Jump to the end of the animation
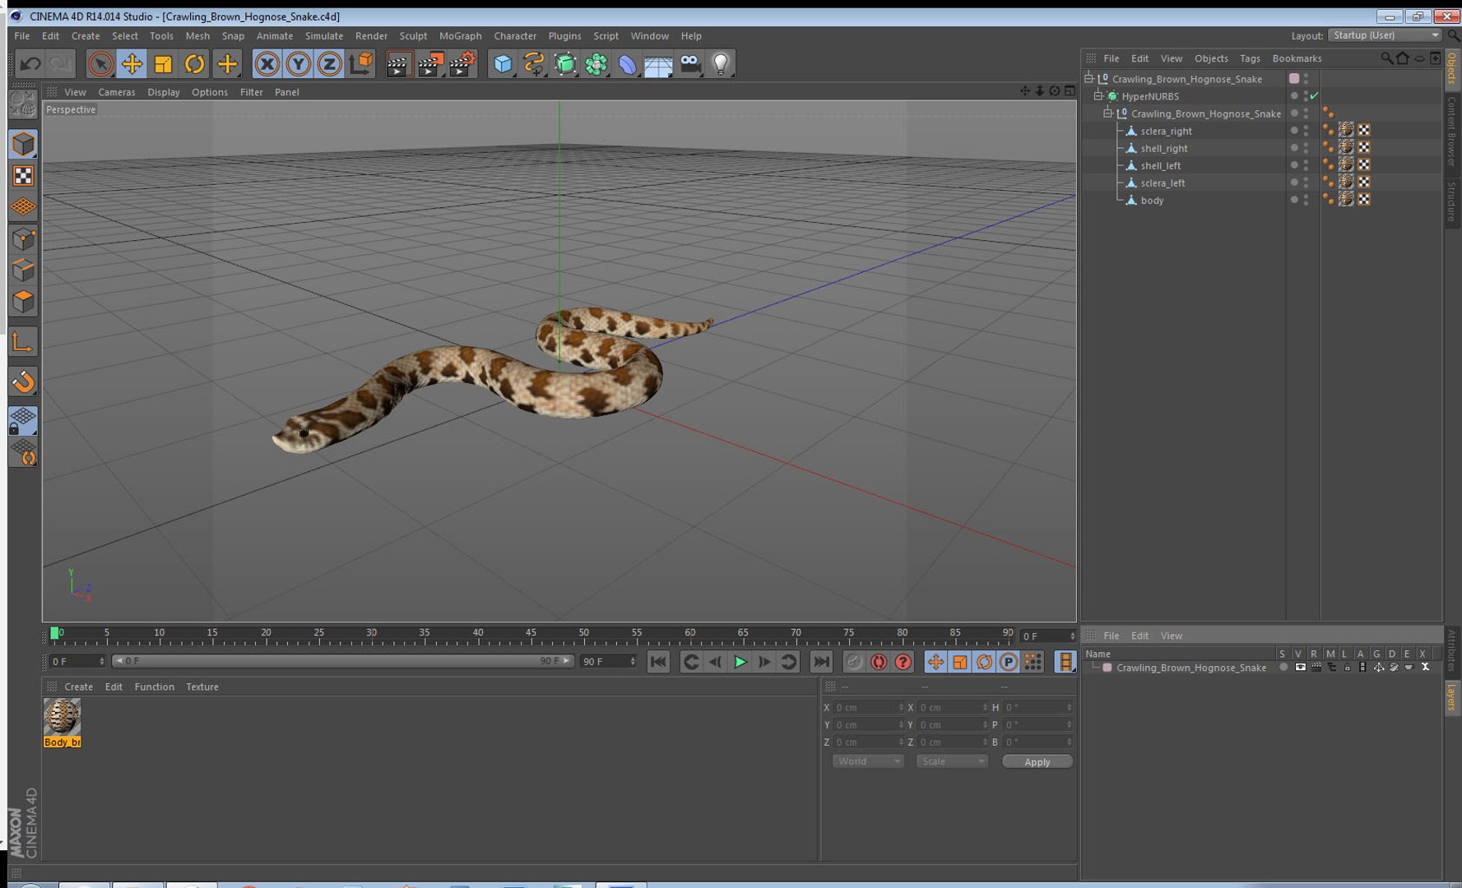The width and height of the screenshot is (1462, 888). click(x=821, y=662)
